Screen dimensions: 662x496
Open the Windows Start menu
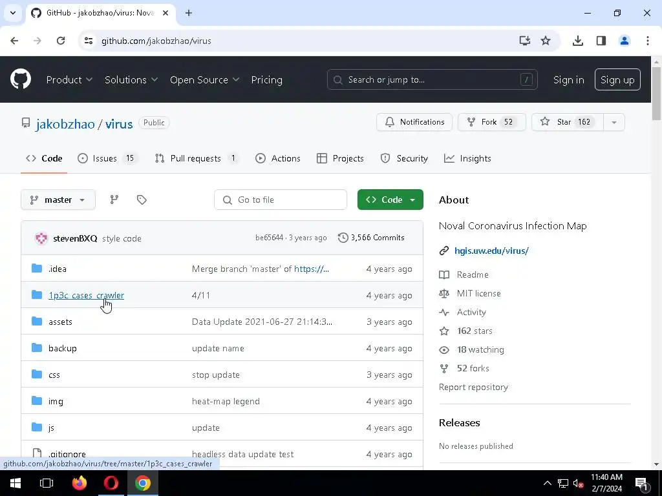16,483
